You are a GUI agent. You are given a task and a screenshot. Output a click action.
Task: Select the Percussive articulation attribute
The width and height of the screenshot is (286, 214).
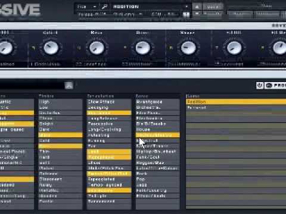109,124
